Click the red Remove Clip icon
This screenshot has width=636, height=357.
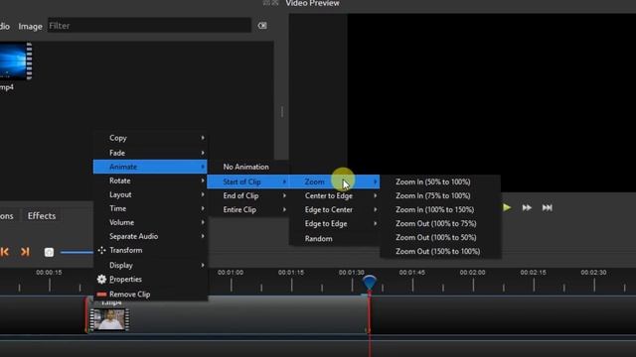(101, 295)
